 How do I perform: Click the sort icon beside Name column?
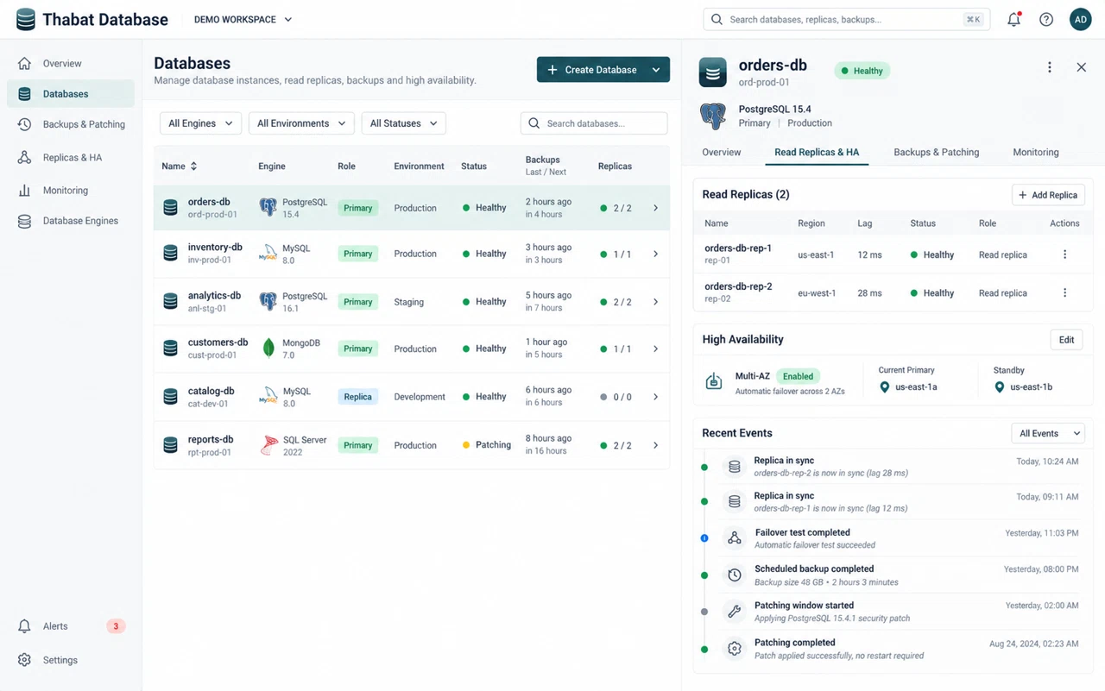pyautogui.click(x=193, y=166)
